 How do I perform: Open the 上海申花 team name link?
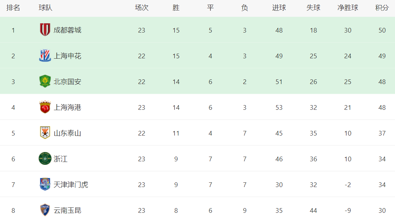point(67,56)
